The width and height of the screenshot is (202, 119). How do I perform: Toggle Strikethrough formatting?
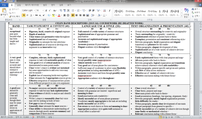[x=36, y=15]
